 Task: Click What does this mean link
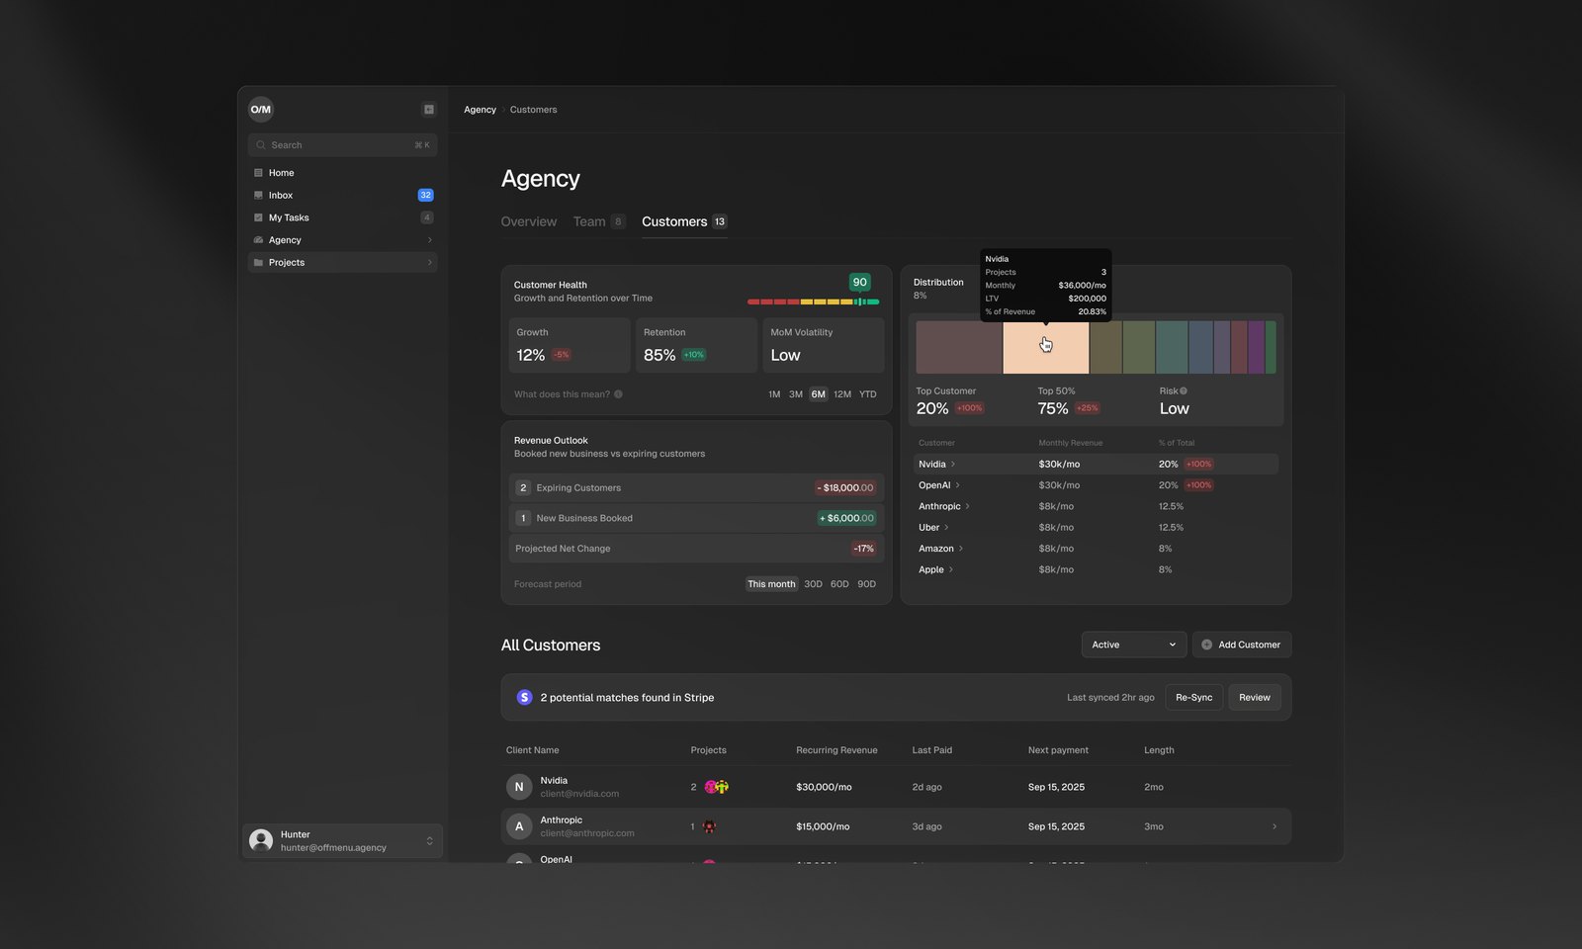click(x=562, y=394)
